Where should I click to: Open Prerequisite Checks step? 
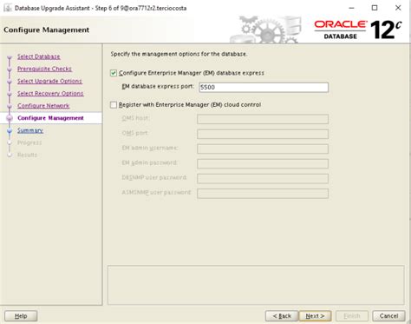(x=44, y=69)
